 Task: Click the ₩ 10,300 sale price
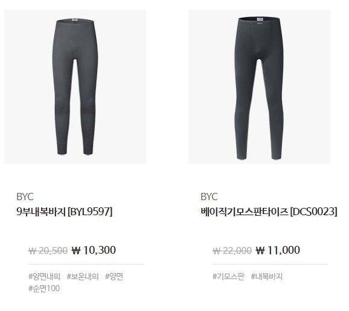pos(94,250)
